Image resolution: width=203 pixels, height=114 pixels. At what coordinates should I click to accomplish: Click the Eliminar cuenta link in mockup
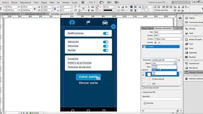pyautogui.click(x=88, y=83)
